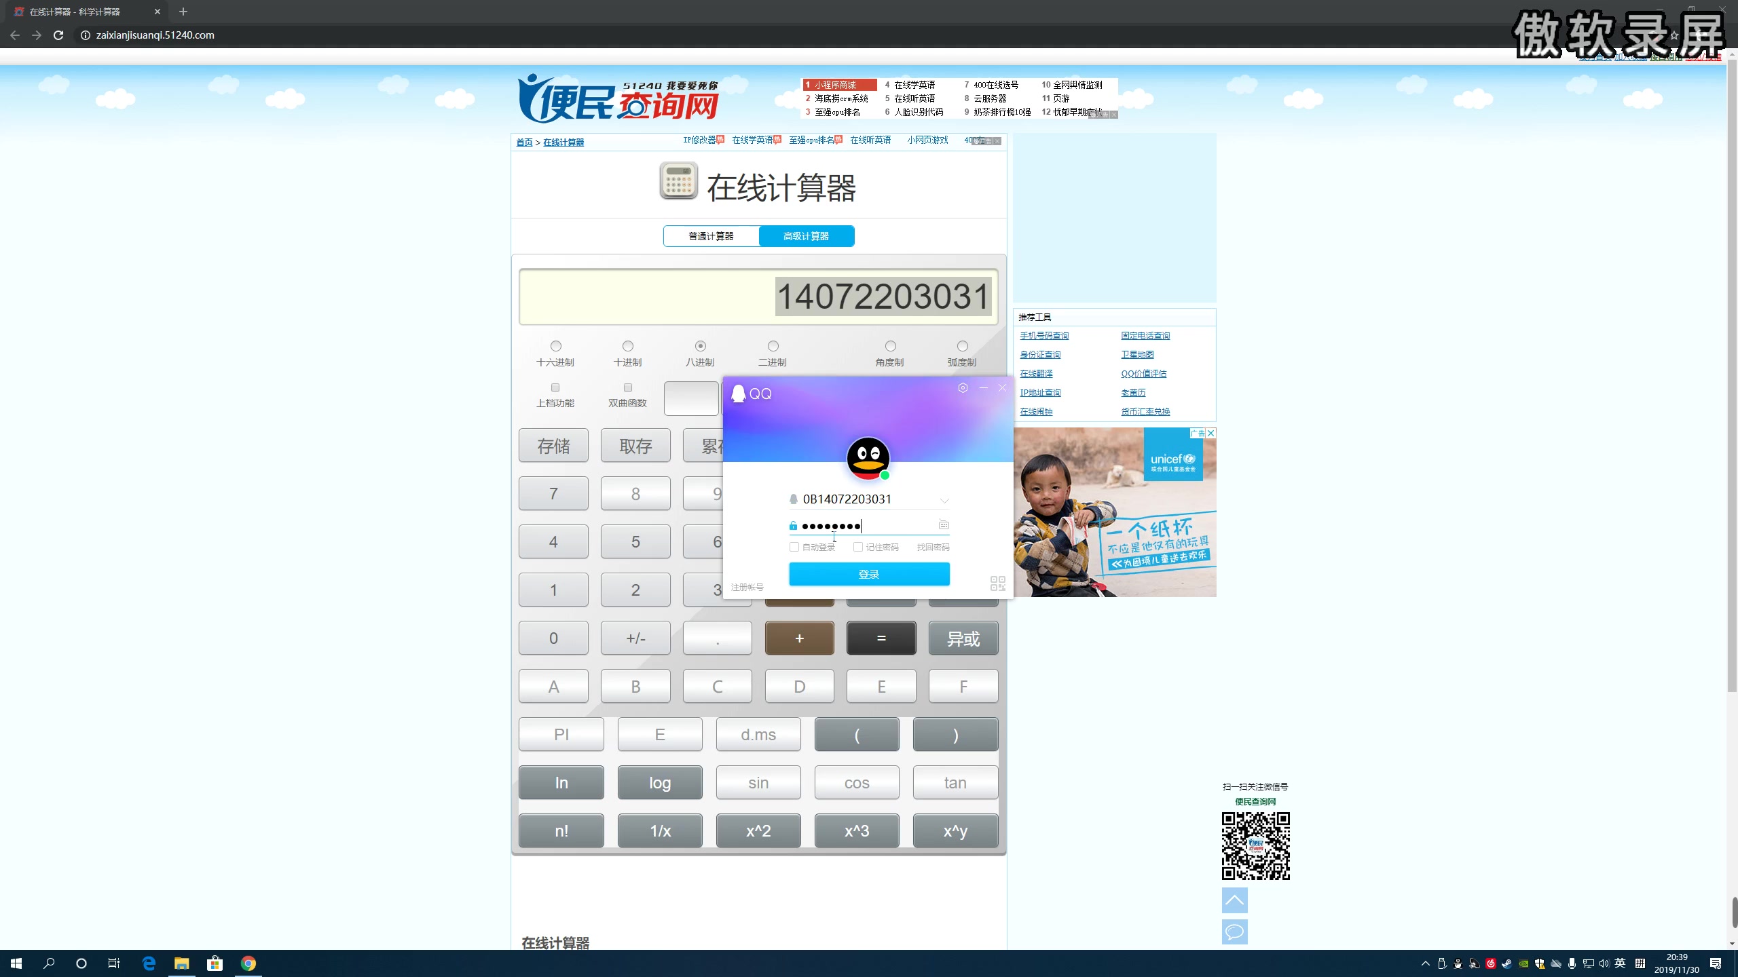
Task: Select the 八进制 radio button
Action: (701, 346)
